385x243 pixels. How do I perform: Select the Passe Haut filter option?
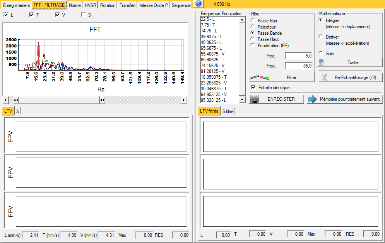click(x=252, y=39)
